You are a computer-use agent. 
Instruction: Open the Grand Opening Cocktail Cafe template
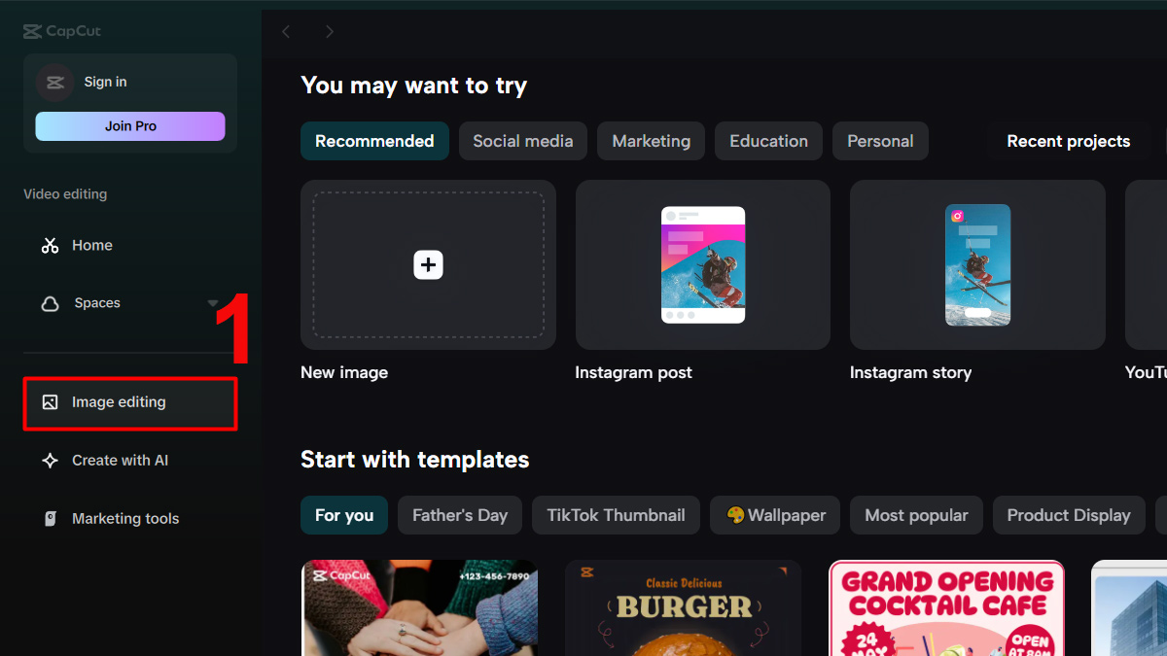(946, 607)
